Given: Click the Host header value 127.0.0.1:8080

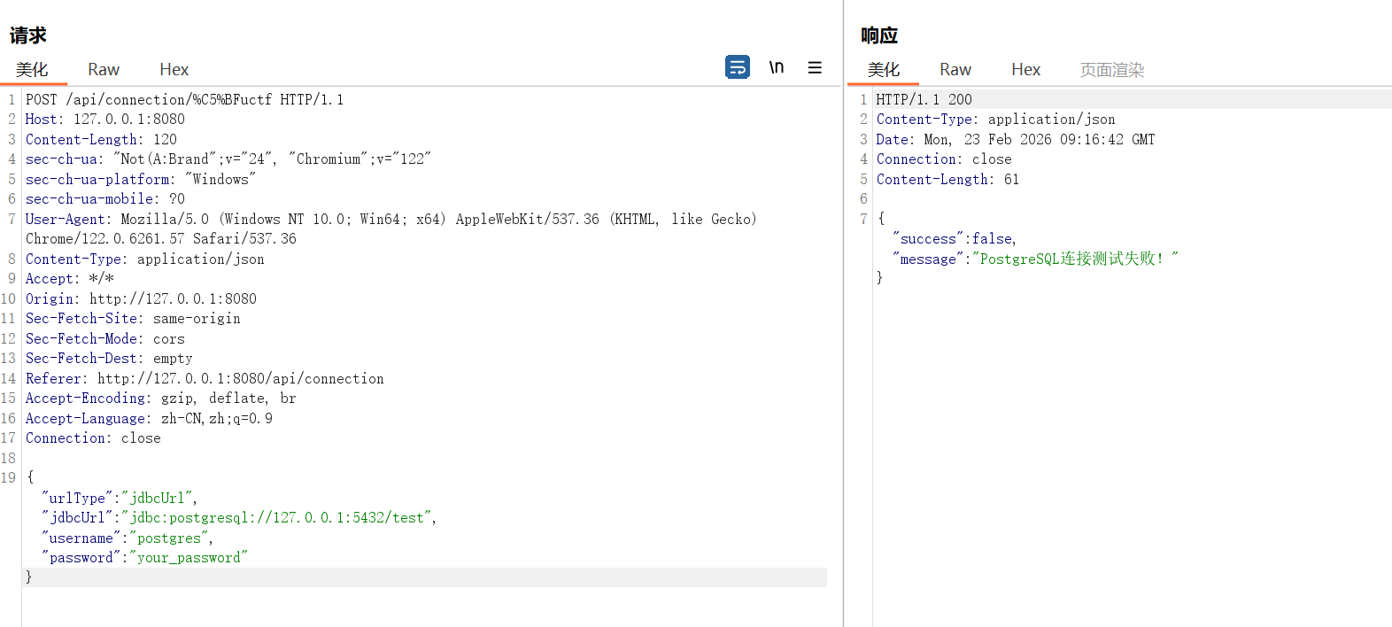Looking at the screenshot, I should pos(129,120).
